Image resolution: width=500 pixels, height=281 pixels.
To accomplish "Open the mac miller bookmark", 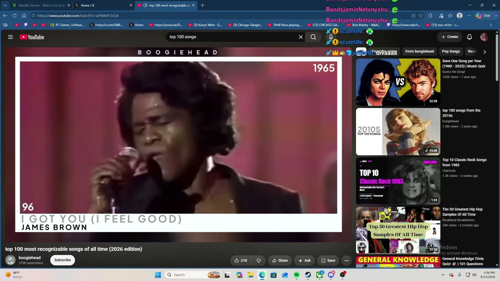I will 442,25.
